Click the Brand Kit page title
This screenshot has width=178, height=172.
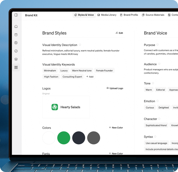click(31, 15)
